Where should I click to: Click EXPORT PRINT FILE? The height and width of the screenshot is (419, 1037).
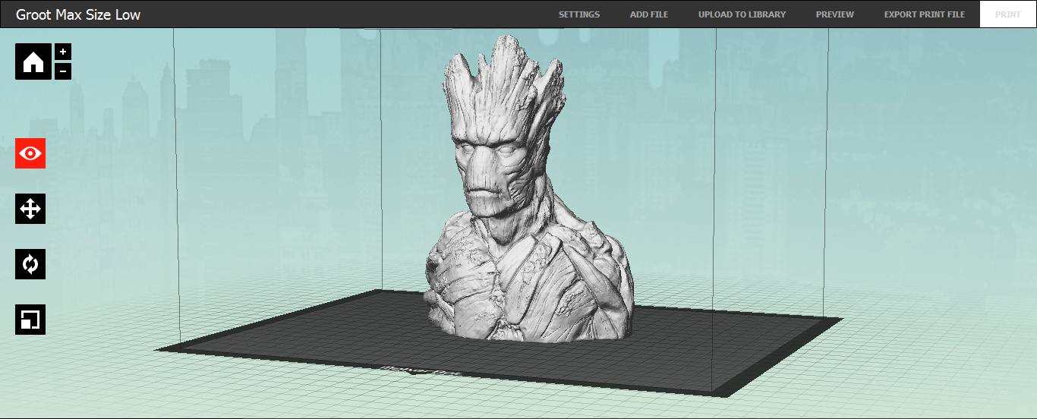925,14
